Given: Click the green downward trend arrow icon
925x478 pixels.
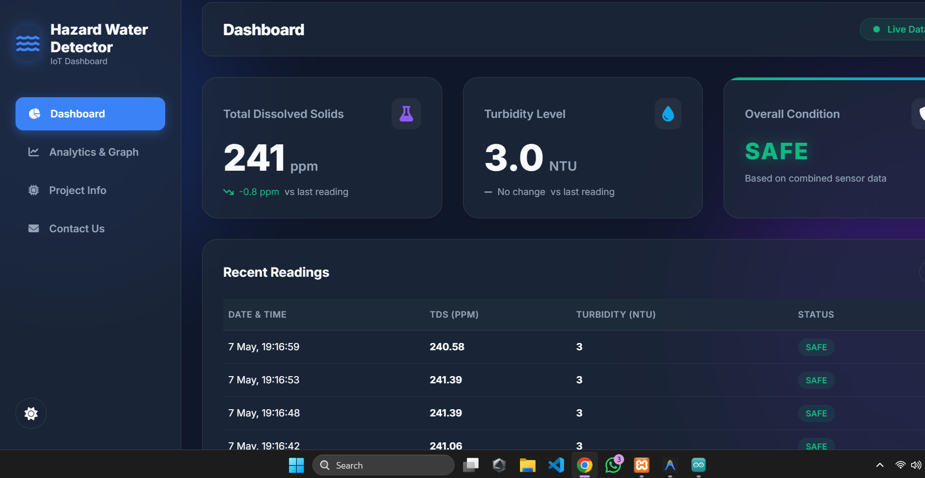Looking at the screenshot, I should pos(228,192).
